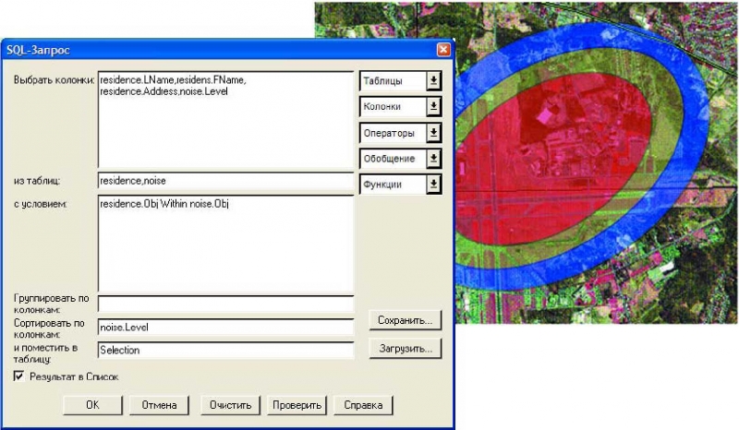The width and height of the screenshot is (739, 430).
Task: Click the OK button
Action: click(x=92, y=405)
